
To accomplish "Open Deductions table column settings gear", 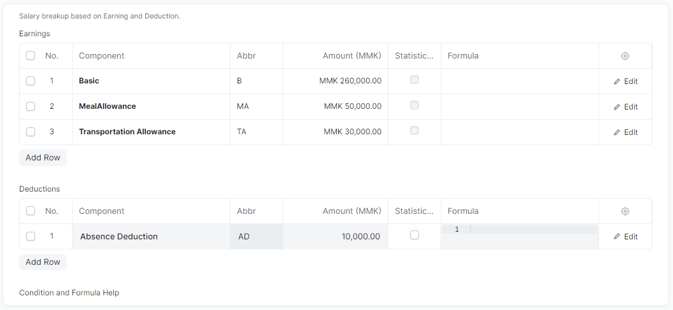I will pyautogui.click(x=625, y=211).
